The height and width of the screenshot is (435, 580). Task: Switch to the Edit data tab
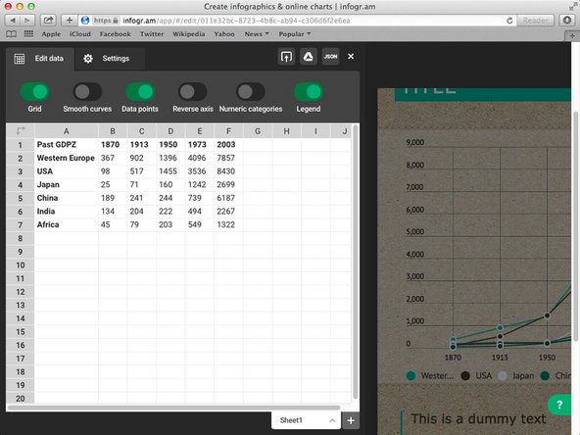(40, 59)
